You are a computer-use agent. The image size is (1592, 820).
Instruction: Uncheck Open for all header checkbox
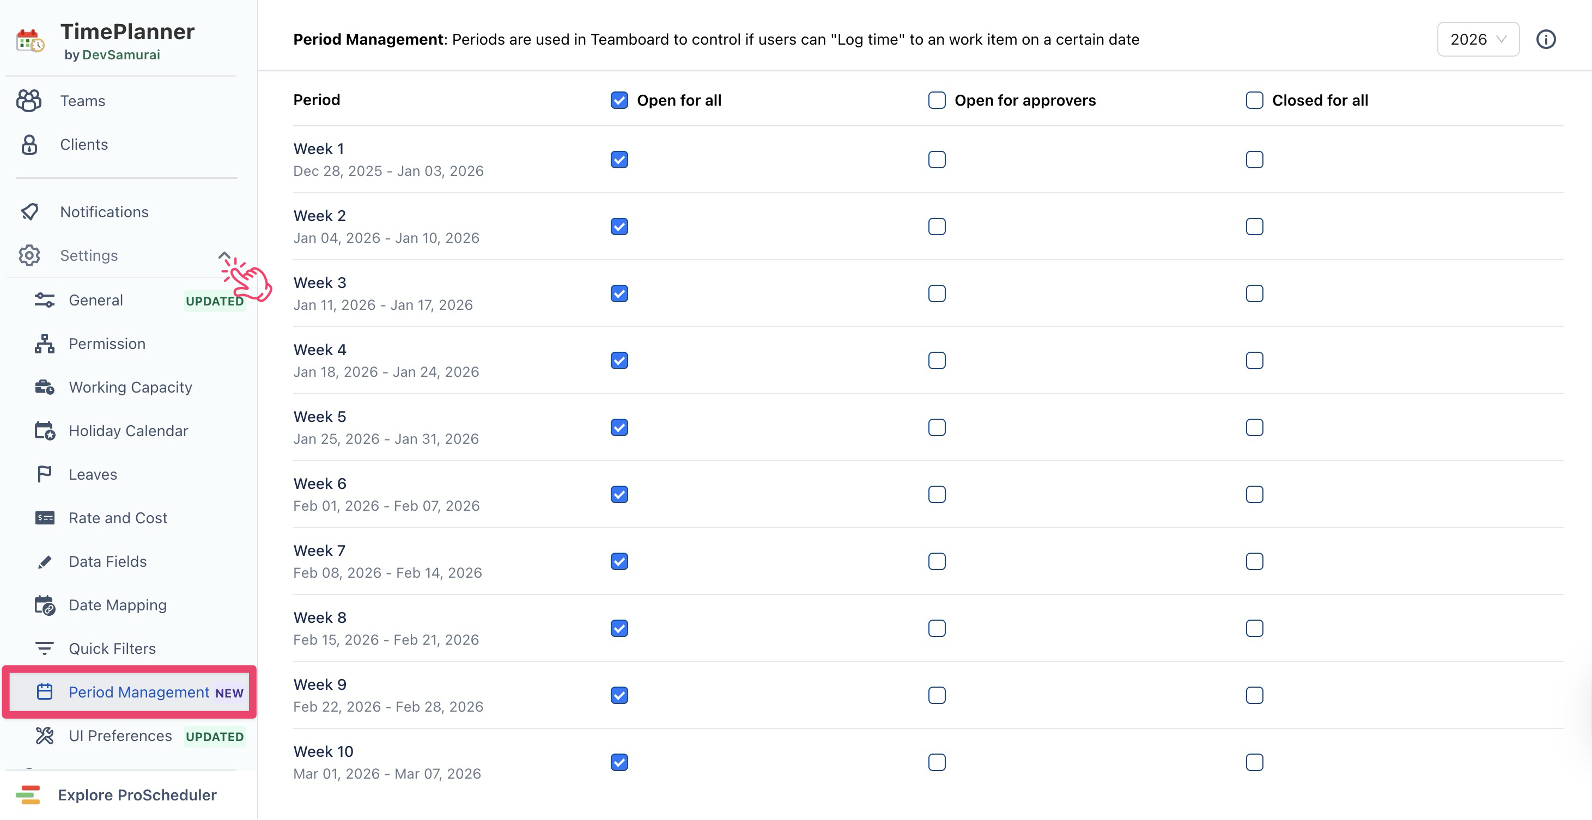point(619,100)
